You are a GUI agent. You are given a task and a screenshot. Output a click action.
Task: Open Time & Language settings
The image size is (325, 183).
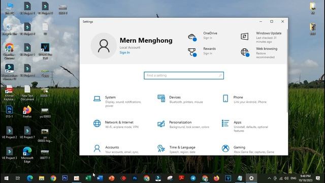pyautogui.click(x=177, y=149)
